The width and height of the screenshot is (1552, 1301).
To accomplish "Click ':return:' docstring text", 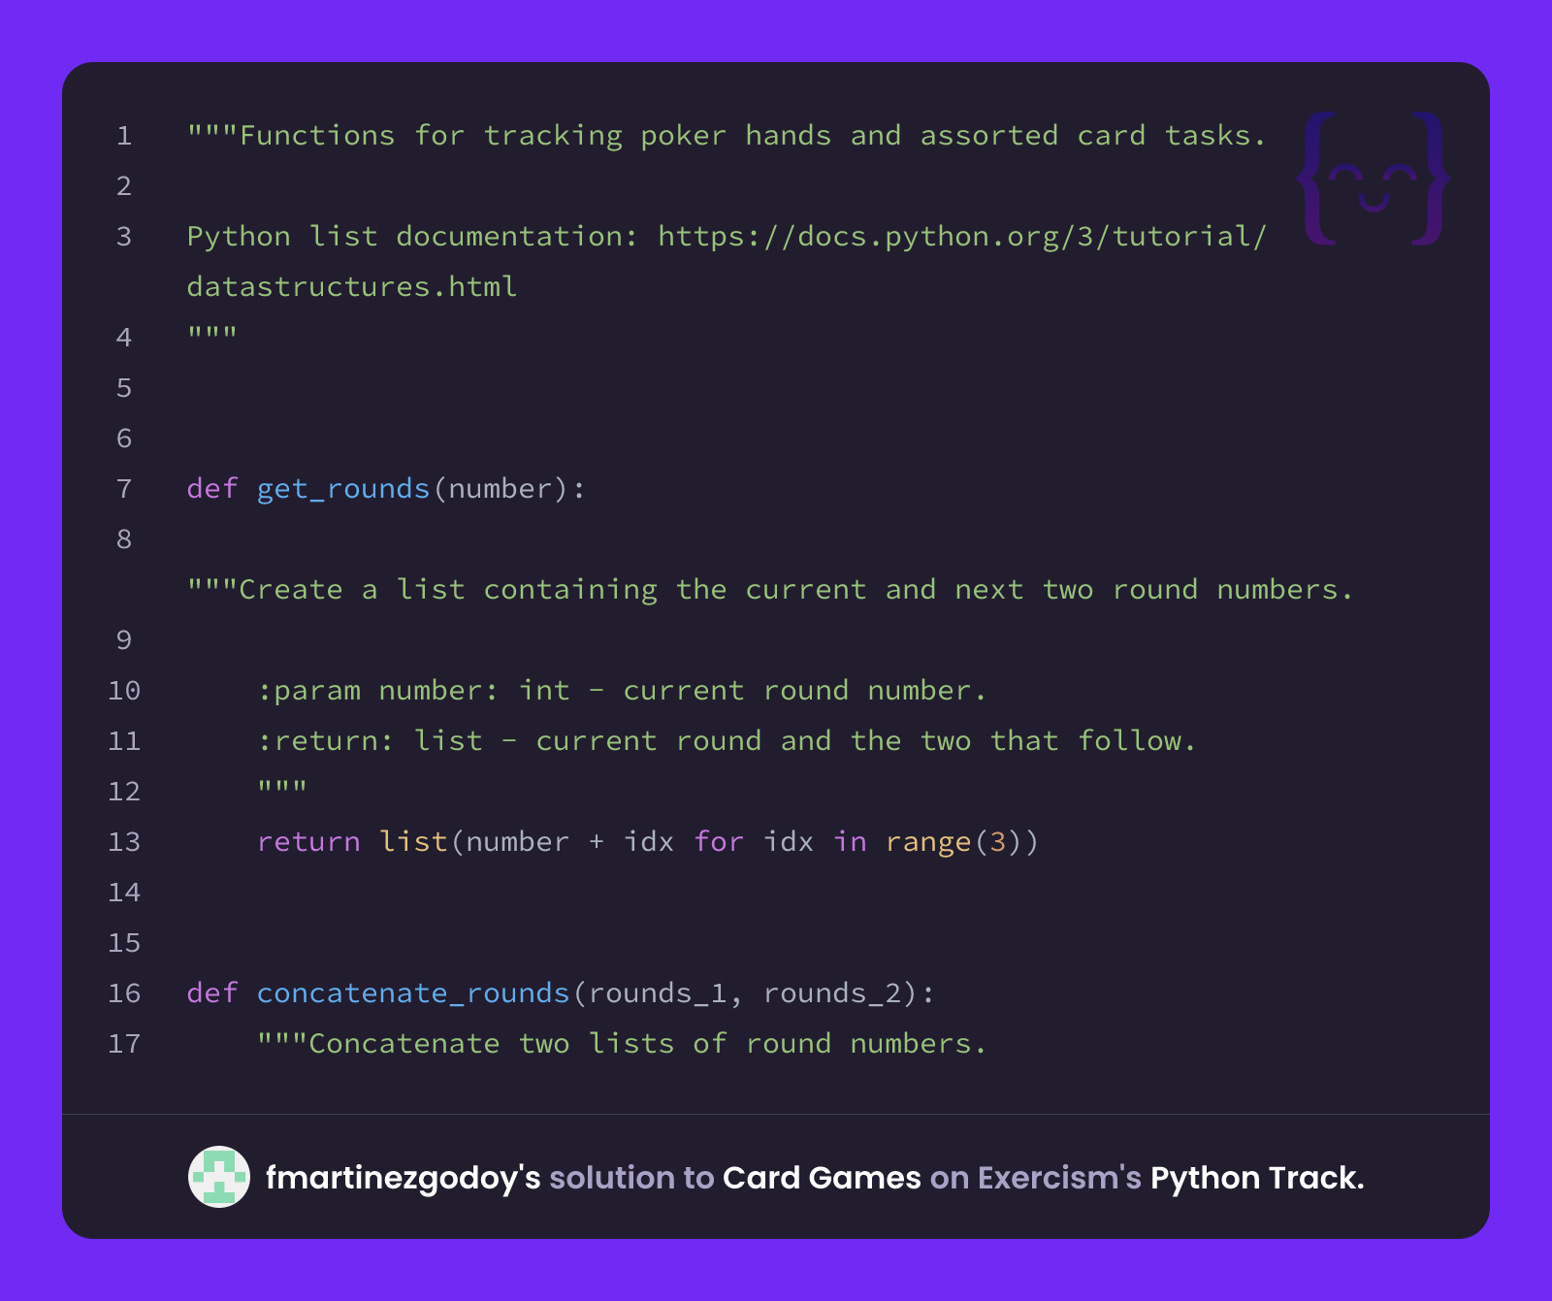I will (326, 740).
